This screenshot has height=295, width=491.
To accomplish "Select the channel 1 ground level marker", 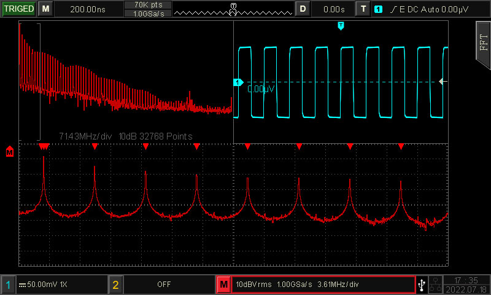I will (238, 82).
